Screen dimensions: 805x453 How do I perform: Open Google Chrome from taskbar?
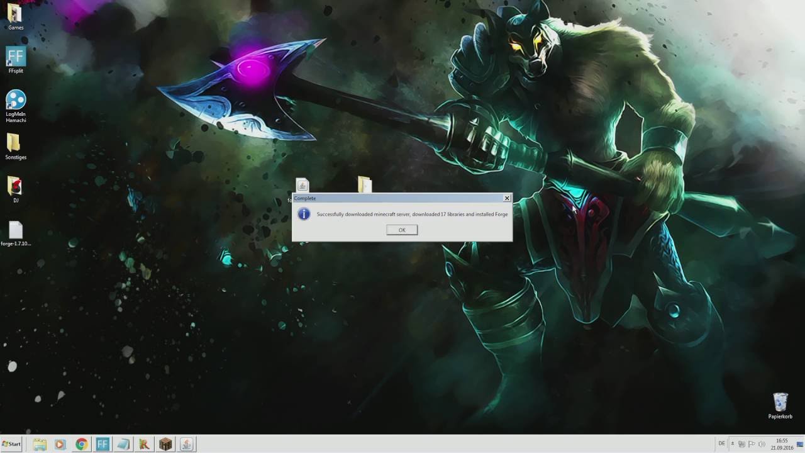81,444
